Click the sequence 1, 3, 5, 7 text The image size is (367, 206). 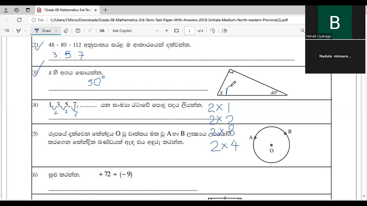(63, 105)
